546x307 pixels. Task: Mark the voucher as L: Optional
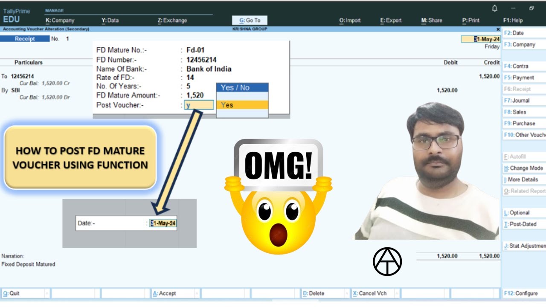coord(524,213)
